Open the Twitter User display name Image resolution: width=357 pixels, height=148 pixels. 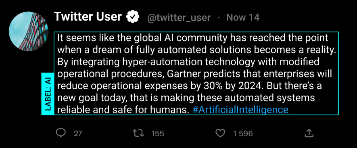point(88,17)
